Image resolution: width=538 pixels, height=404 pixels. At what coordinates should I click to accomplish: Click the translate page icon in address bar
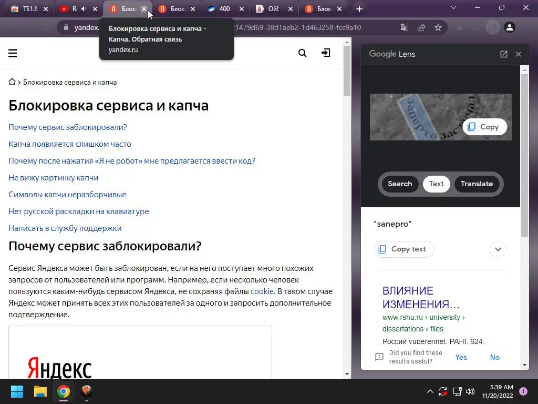(x=405, y=27)
